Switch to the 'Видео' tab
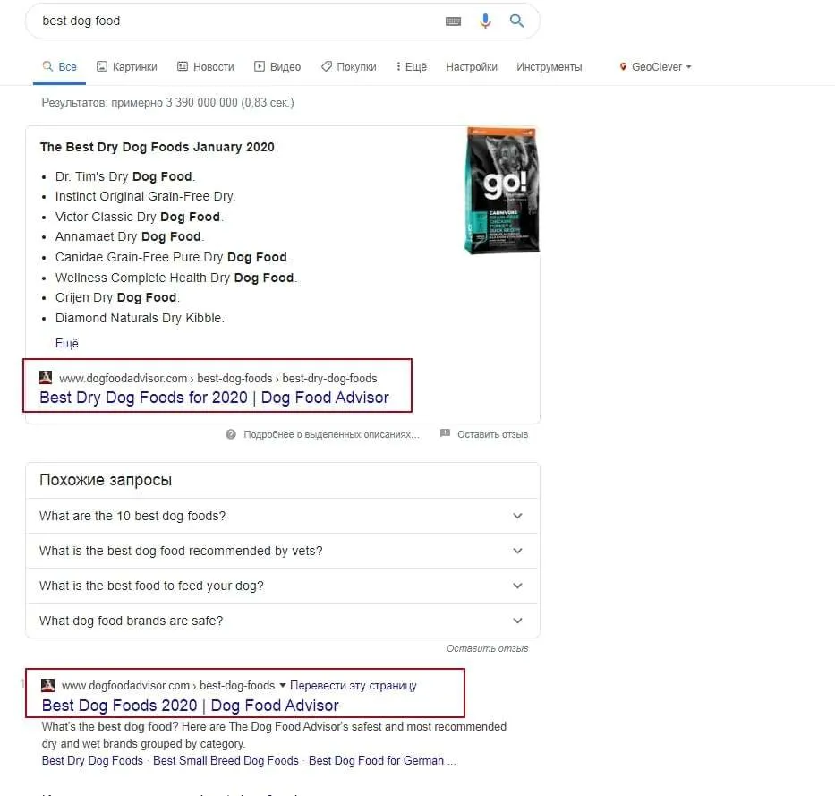The height and width of the screenshot is (796, 835). 277,66
